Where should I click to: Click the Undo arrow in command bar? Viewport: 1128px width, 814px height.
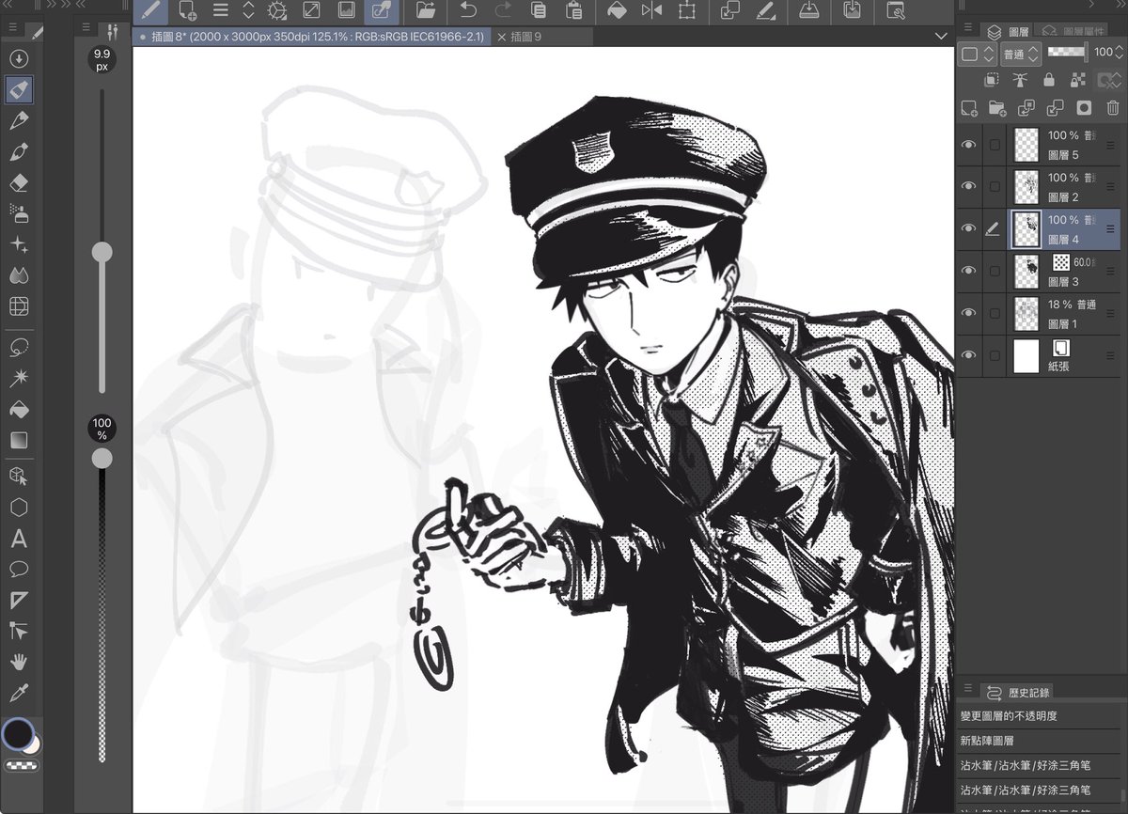coord(468,11)
